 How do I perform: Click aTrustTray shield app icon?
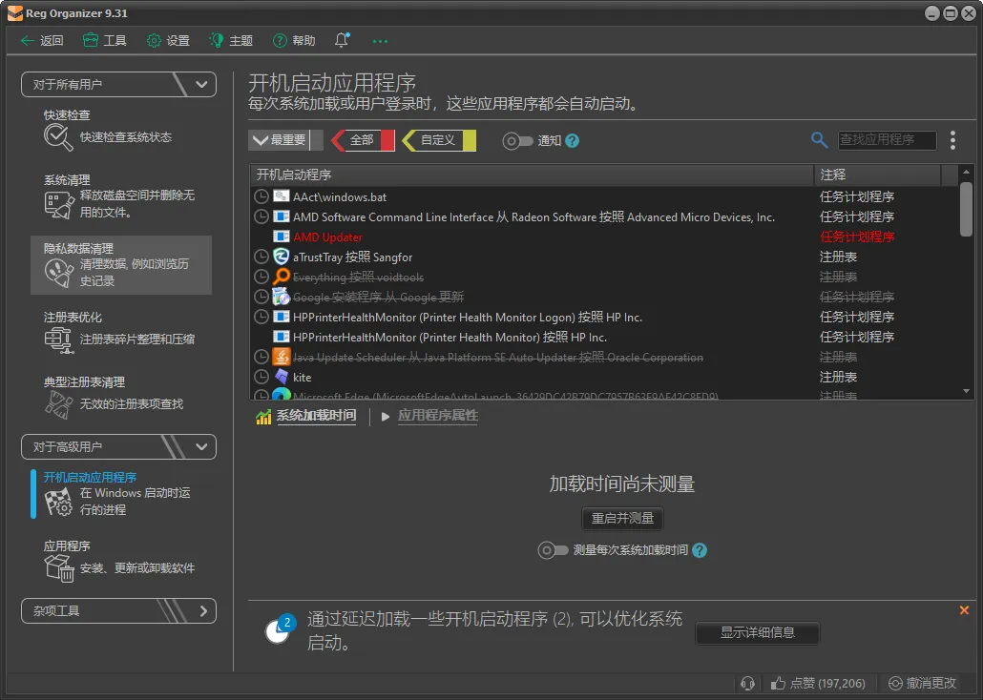[281, 257]
